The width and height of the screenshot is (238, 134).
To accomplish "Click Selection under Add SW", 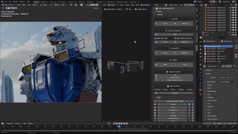I will click(184, 23).
